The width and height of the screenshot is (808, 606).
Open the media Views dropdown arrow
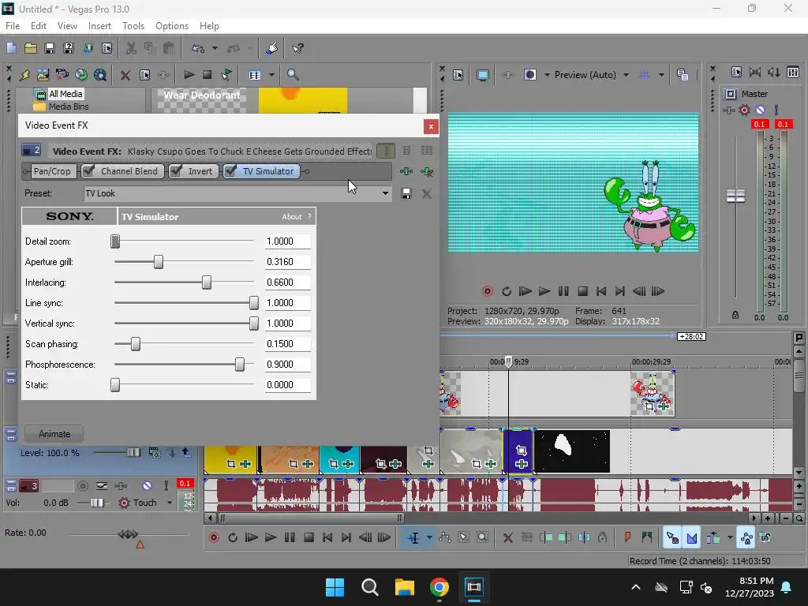pyautogui.click(x=271, y=75)
